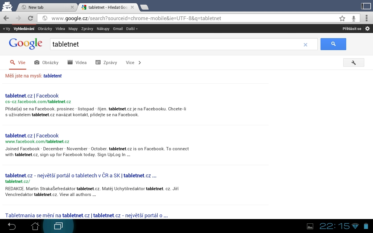The image size is (373, 233).
Task: Open the tabletent spelling suggestion
Action: pos(52,76)
